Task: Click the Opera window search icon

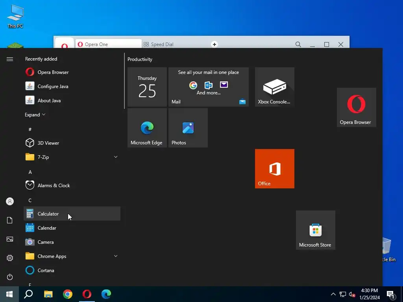Action: tap(298, 44)
